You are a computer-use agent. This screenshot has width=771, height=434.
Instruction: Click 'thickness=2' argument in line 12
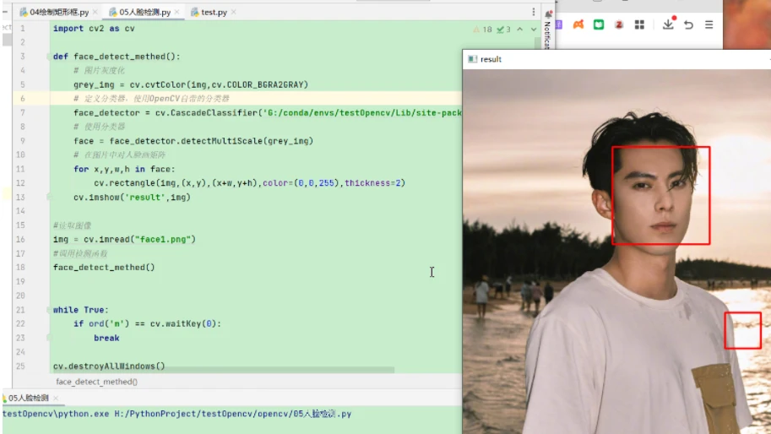[372, 183]
